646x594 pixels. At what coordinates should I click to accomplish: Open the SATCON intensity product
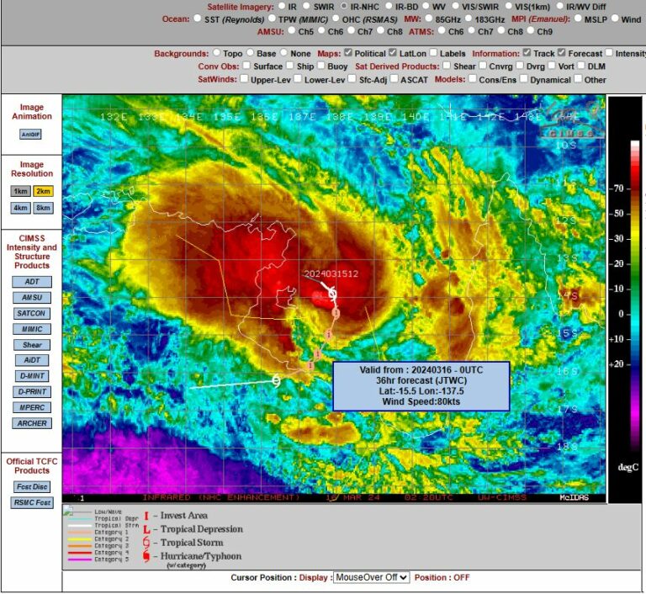(x=31, y=313)
